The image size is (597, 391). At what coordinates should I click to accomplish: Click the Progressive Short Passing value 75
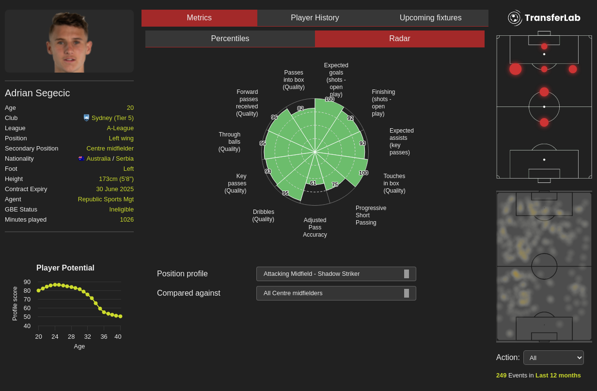pyautogui.click(x=335, y=184)
